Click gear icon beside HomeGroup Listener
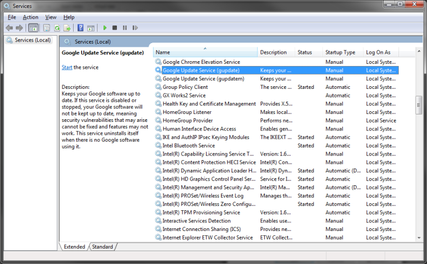This screenshot has width=427, height=264. tap(158, 112)
